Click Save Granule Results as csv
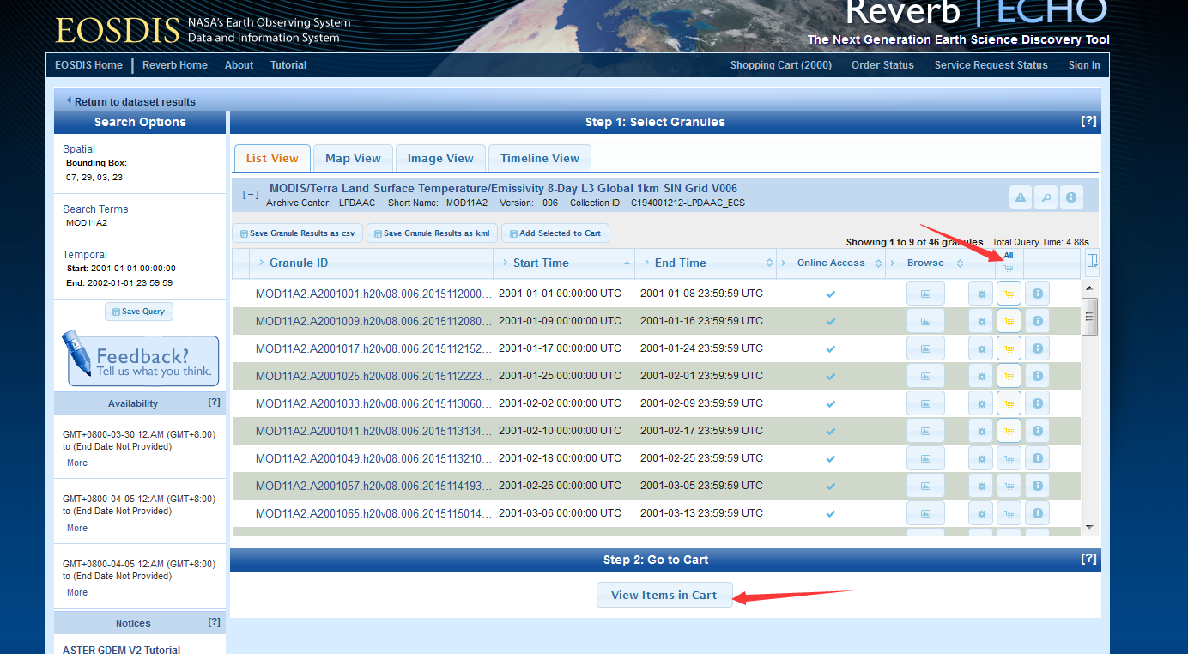The height and width of the screenshot is (654, 1188). coord(297,233)
